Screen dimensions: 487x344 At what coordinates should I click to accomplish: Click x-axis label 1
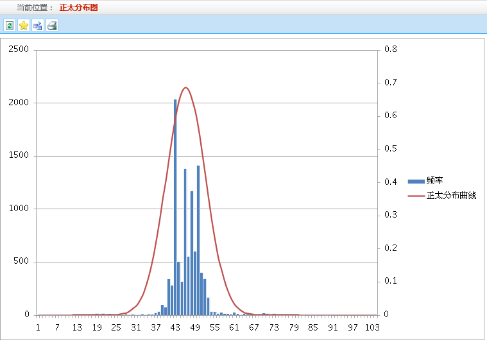click(x=38, y=327)
